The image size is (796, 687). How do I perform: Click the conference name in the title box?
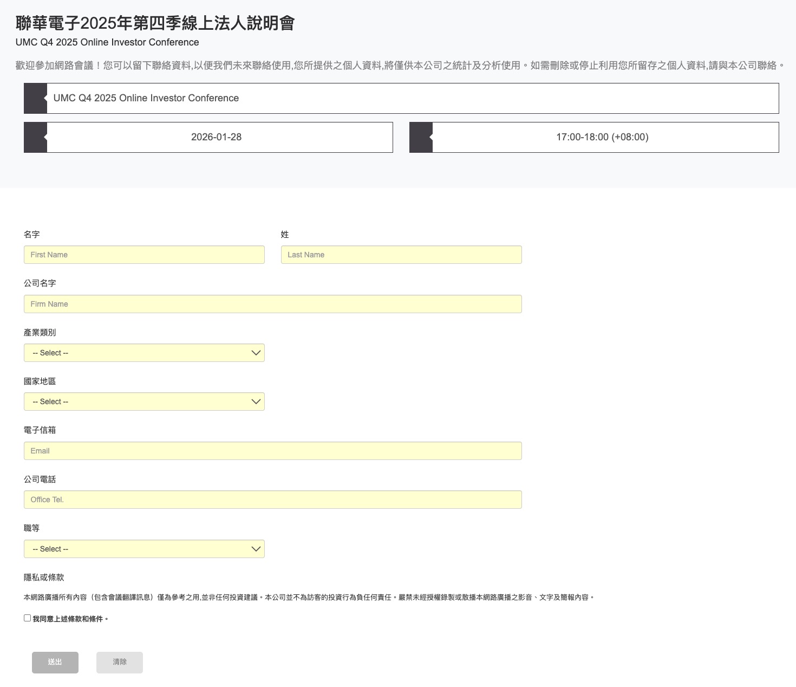[146, 98]
